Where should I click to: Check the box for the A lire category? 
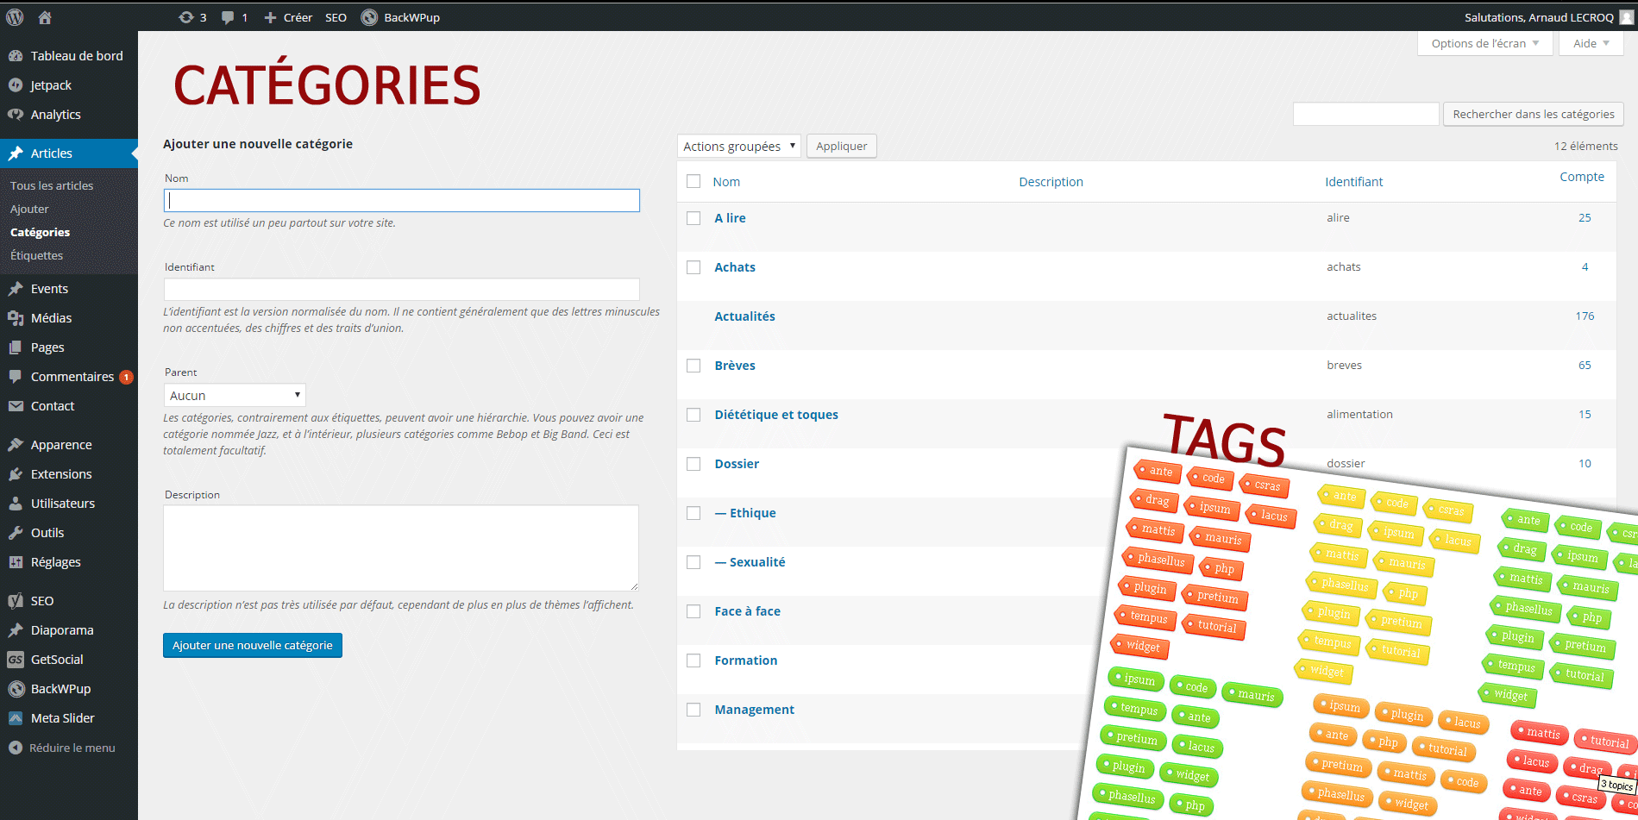point(693,218)
